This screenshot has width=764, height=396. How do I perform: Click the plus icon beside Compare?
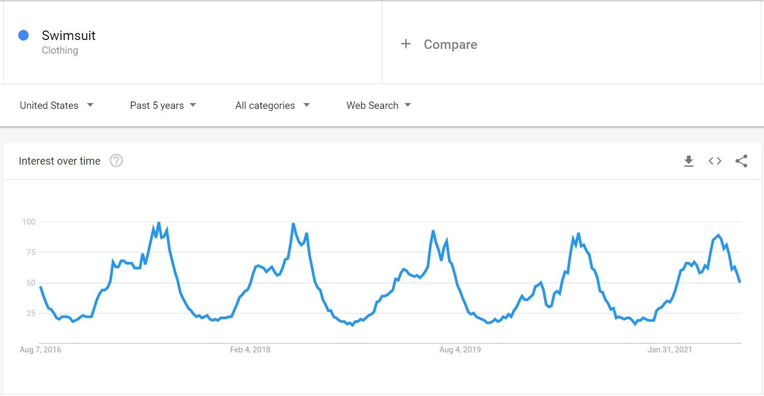[x=405, y=44]
